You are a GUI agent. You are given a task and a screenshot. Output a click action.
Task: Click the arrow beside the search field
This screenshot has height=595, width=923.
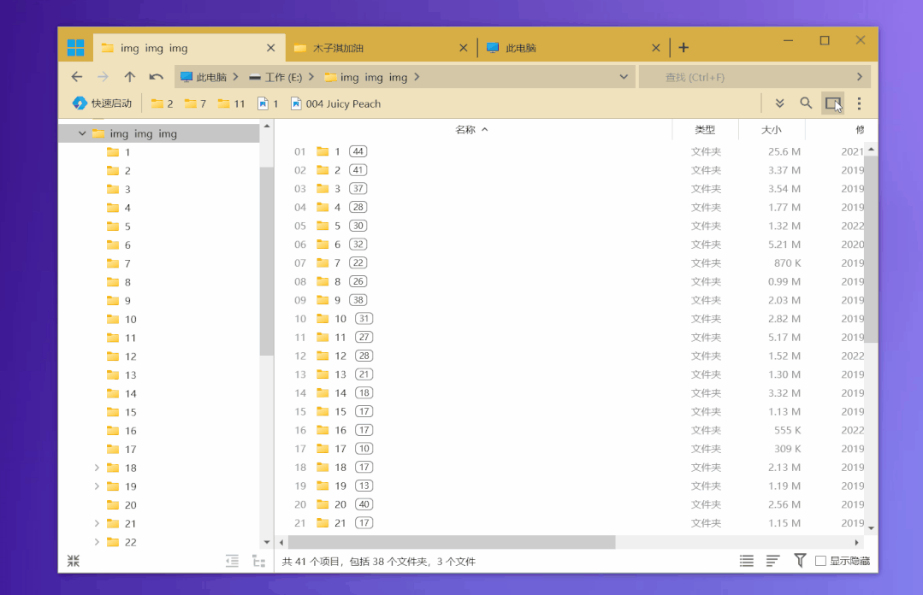[x=860, y=77]
